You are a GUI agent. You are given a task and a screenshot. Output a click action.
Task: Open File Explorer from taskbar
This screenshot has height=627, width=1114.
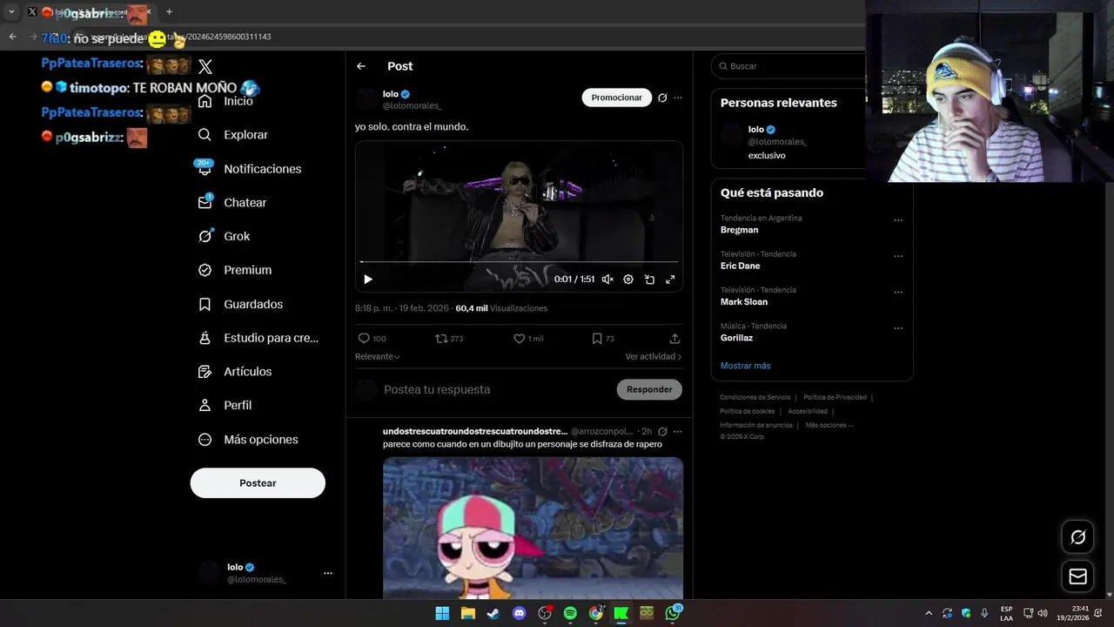[x=467, y=613]
